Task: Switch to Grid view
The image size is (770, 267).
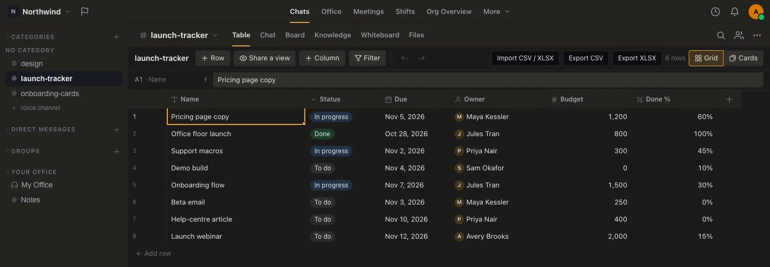Action: pos(706,58)
